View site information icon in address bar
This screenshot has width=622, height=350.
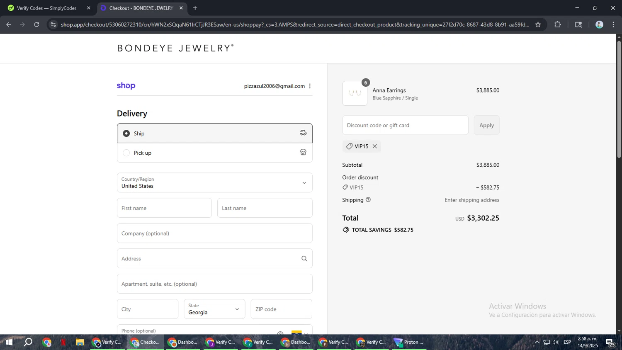click(53, 24)
